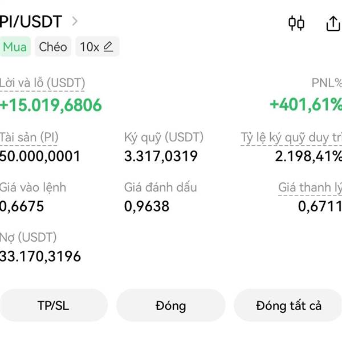This screenshot has width=342, height=342.
Task: Toggle the Chéo margin mode tag
Action: (x=53, y=47)
